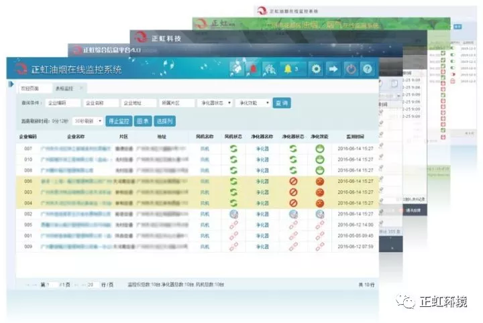Close the 表格监控 tab
The width and height of the screenshot is (483, 323).
click(x=81, y=88)
